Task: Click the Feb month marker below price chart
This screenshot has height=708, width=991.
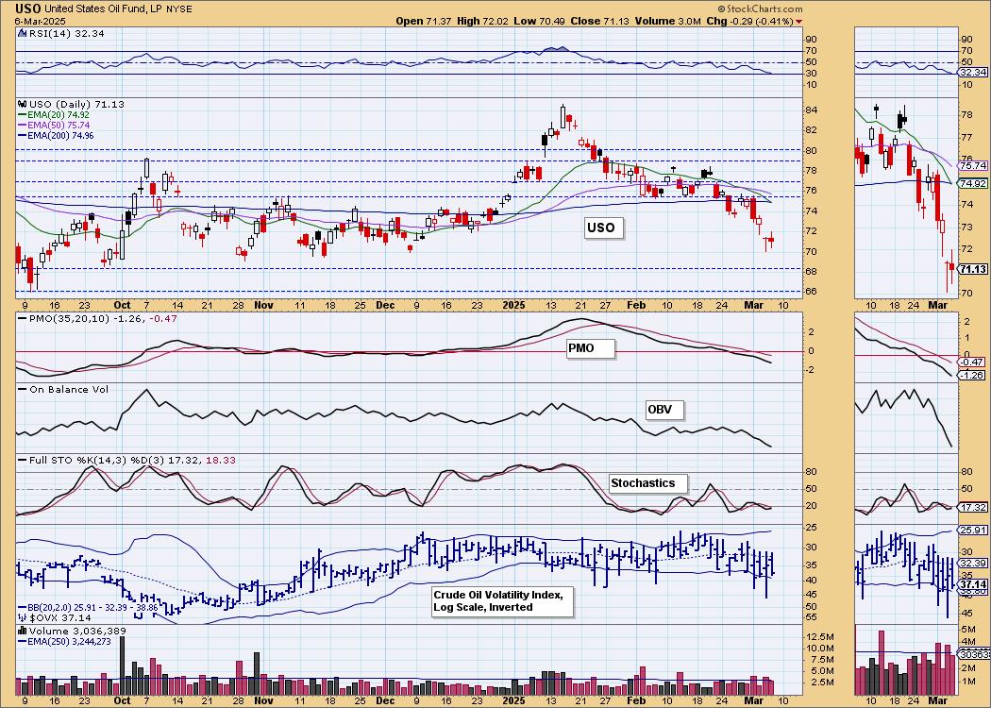Action: point(636,305)
